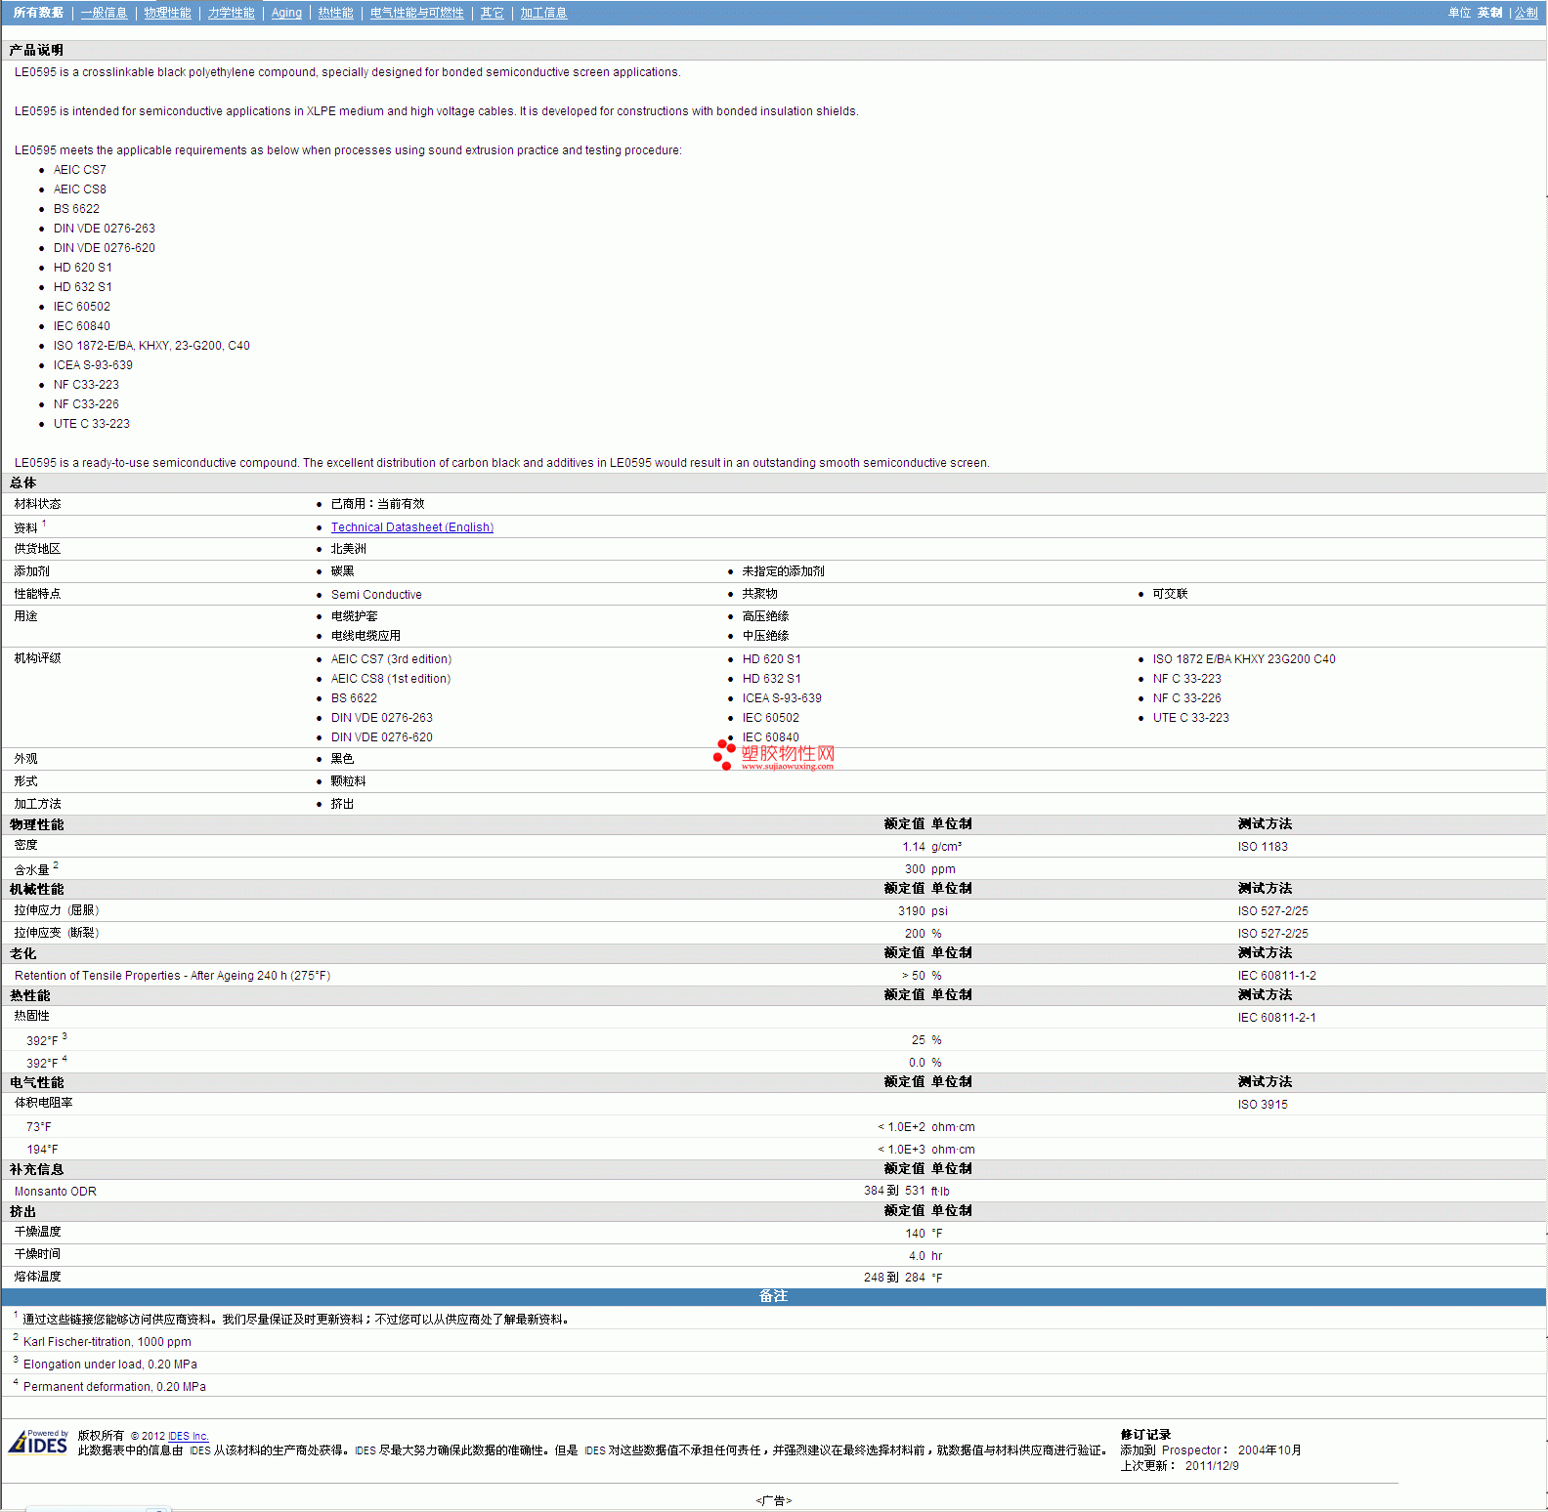The image size is (1548, 1512).
Task: Select the UTE C 33-223 rating entry
Action: pos(1191,718)
